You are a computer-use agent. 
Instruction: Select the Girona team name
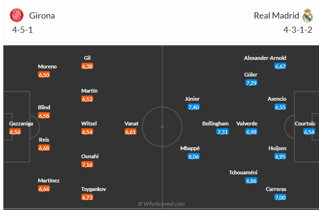pos(41,16)
